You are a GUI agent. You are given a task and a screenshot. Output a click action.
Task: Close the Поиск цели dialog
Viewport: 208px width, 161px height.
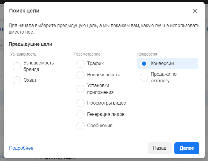[195, 11]
